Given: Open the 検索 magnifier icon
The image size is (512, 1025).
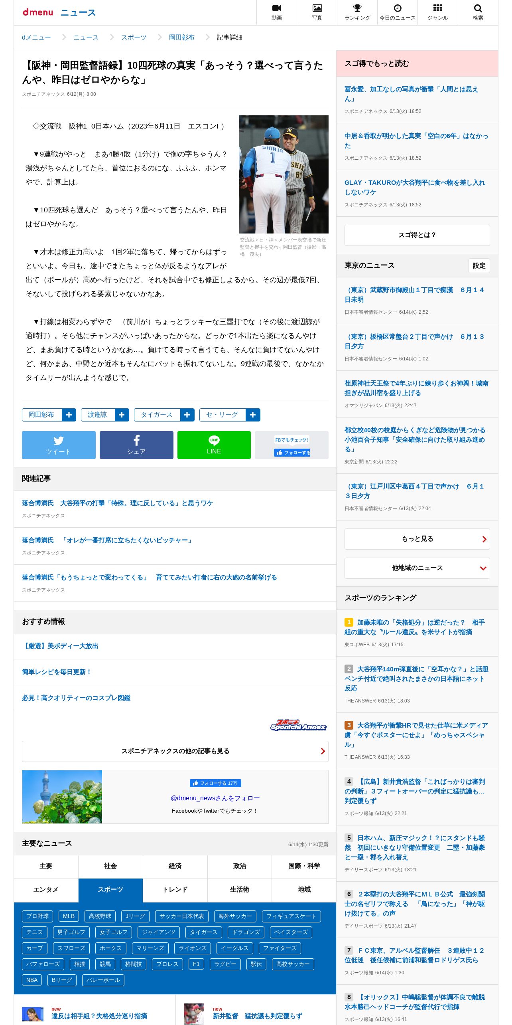Looking at the screenshot, I should click(x=478, y=12).
